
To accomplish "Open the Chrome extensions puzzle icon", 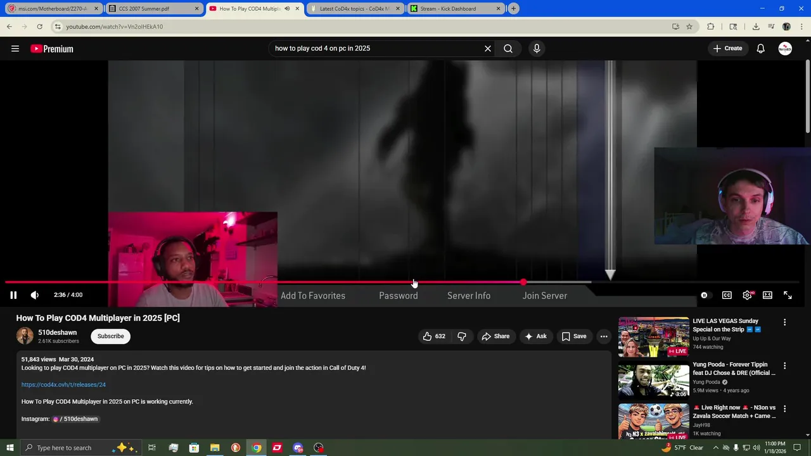I will [x=711, y=27].
